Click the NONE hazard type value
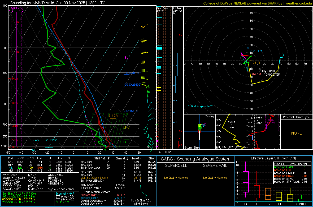 [x=297, y=133]
